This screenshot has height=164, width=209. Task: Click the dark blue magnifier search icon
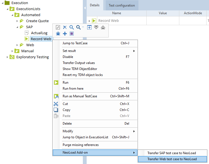pos(78,27)
